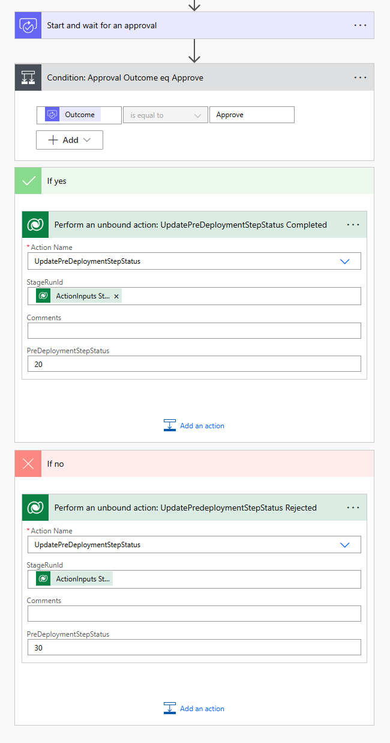The image size is (390, 743).
Task: Click the Comments field in Completed action
Action: pos(194,330)
